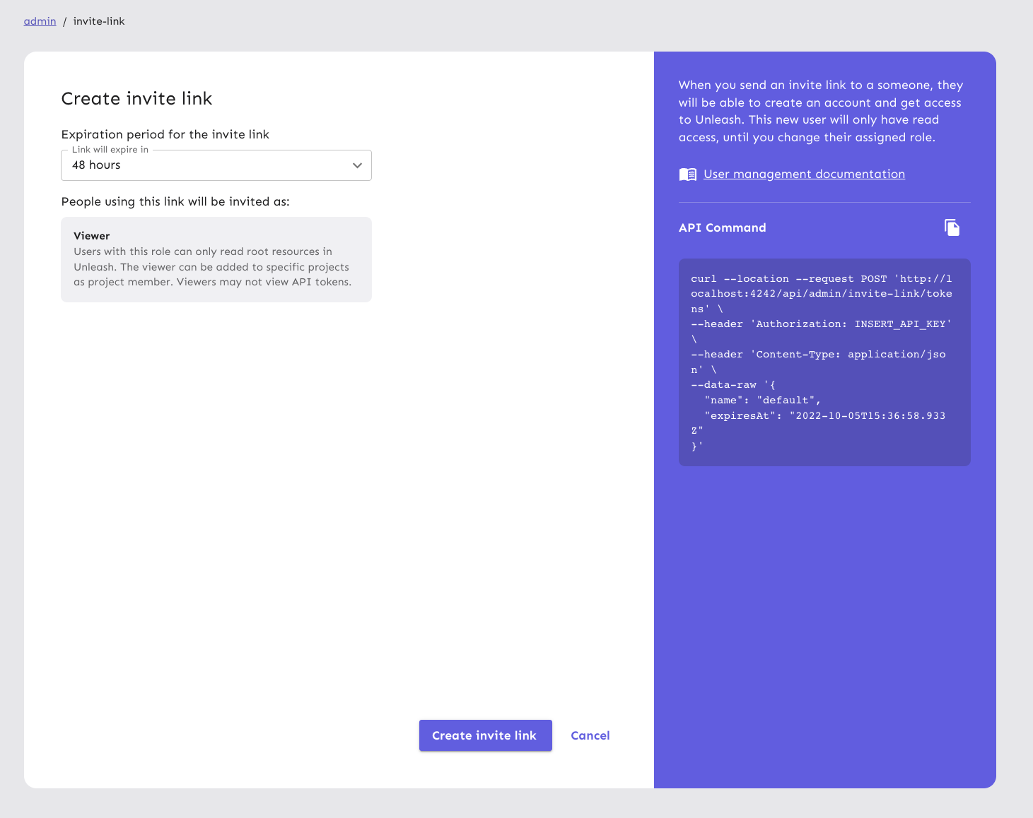The image size is (1033, 818).
Task: Click the invite explanation paragraph in sidebar
Action: coord(820,111)
